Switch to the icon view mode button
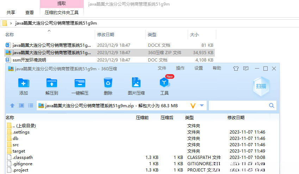299x174 pixels. click(x=21, y=105)
